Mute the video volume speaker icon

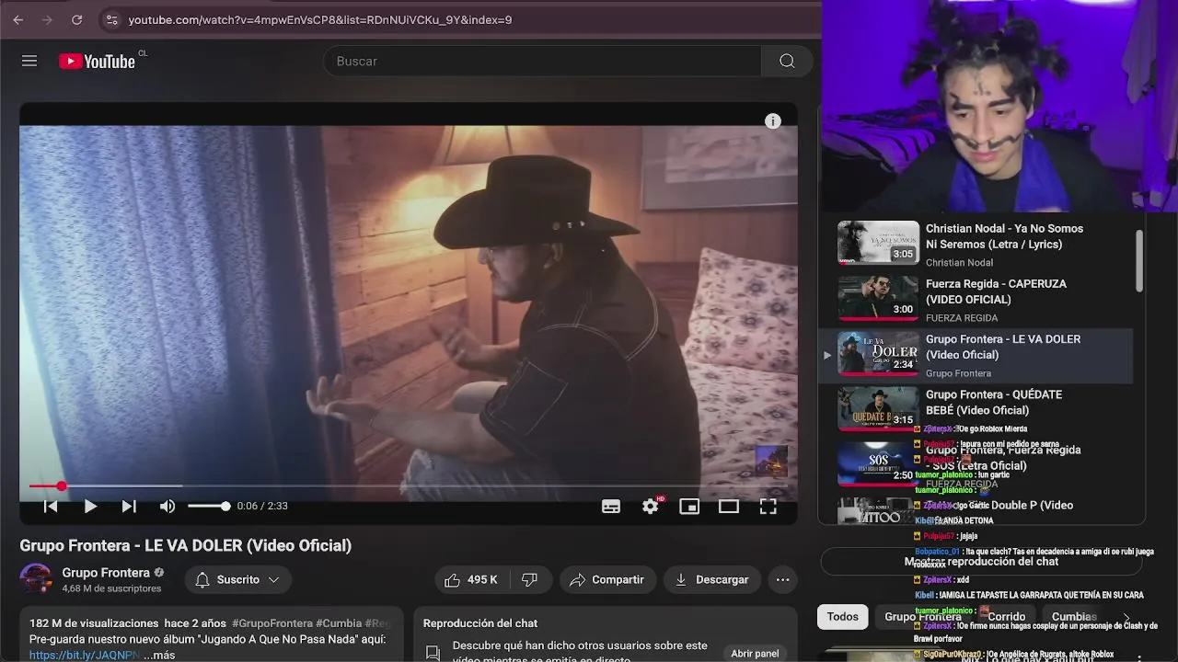[x=167, y=506]
